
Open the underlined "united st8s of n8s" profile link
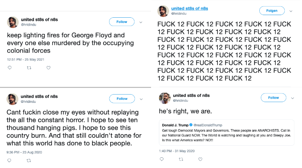(190, 8)
